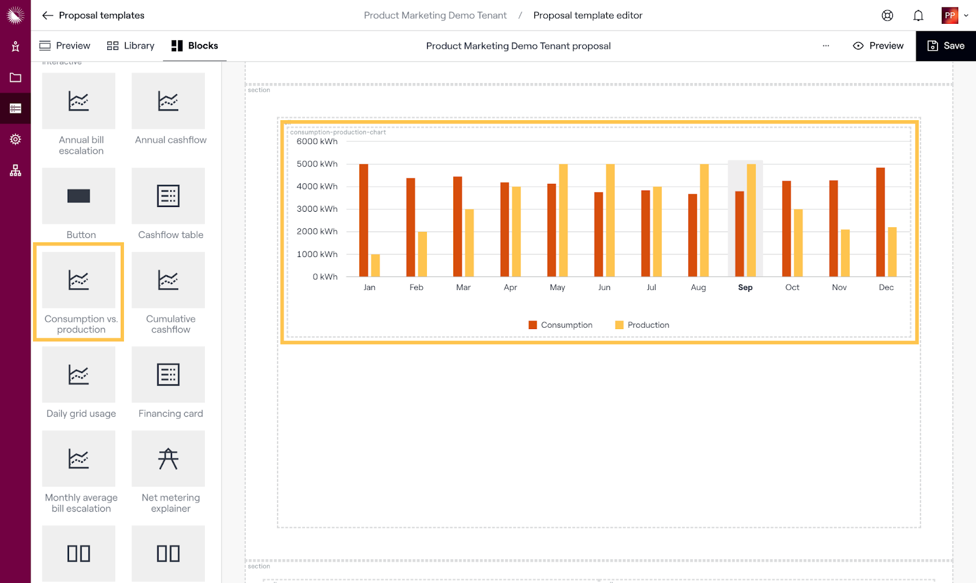Click the proposal title text in toolbar
976x583 pixels.
point(518,46)
